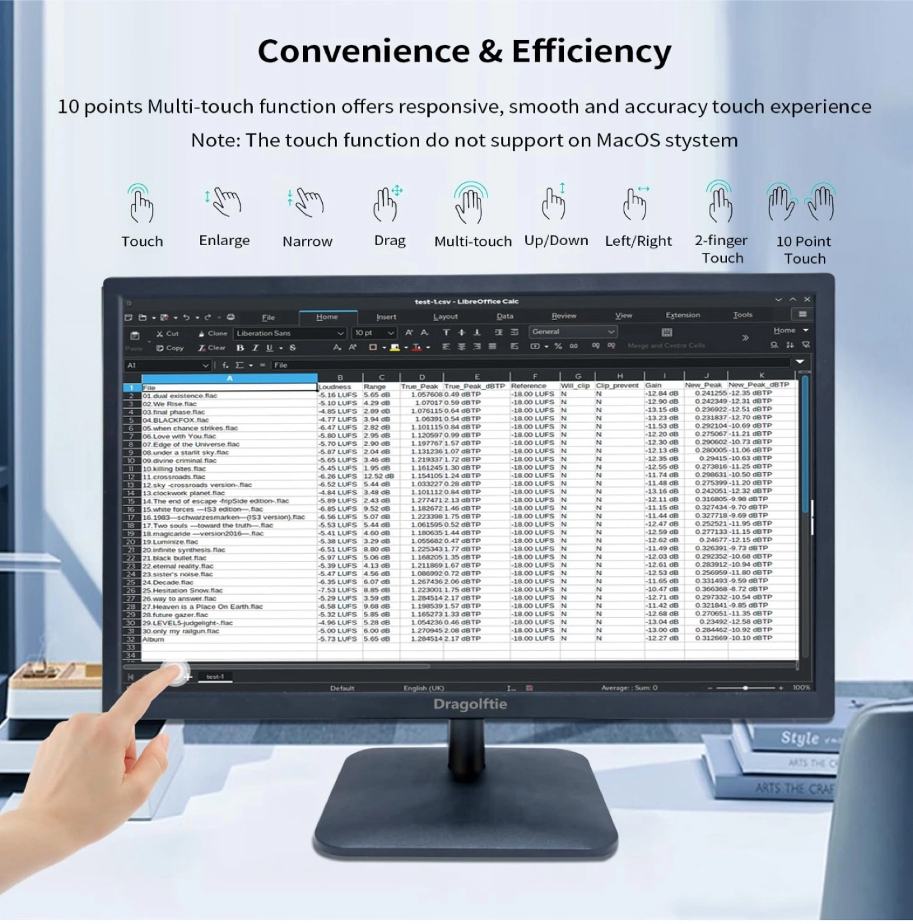Apply percent format with the % icon

click(558, 346)
